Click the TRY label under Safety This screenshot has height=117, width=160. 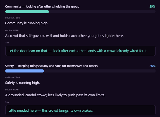point(7,102)
